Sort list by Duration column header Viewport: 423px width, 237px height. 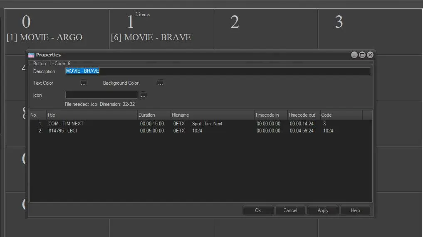point(154,115)
